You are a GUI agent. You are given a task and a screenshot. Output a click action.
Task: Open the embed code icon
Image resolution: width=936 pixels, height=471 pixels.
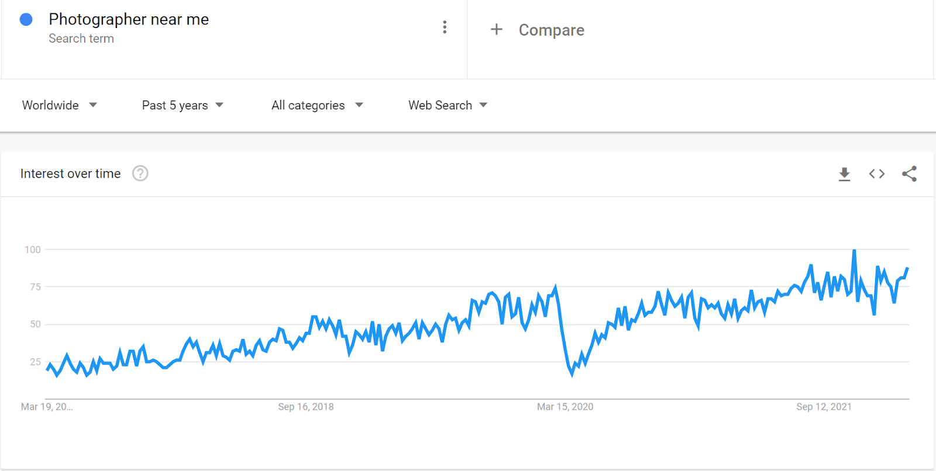[x=876, y=174]
